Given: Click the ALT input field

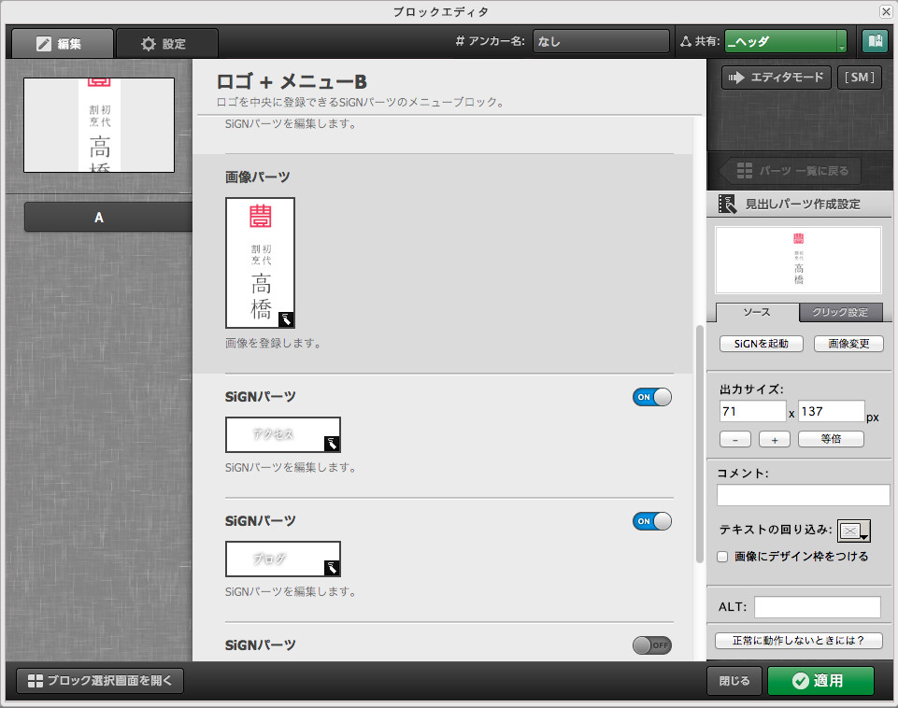Looking at the screenshot, I should pyautogui.click(x=818, y=607).
